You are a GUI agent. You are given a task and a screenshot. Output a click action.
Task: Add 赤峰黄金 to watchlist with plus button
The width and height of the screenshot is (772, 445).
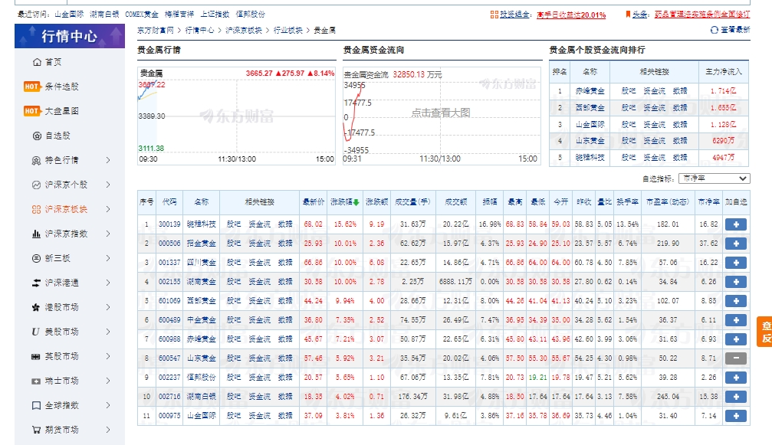[x=736, y=339]
